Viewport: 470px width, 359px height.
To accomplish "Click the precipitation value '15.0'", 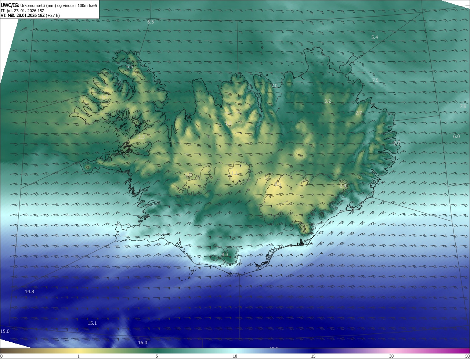I will pyautogui.click(x=5, y=331).
